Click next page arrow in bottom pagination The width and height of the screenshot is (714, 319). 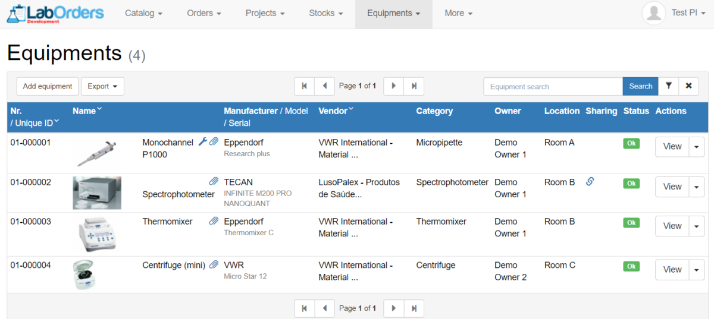393,308
